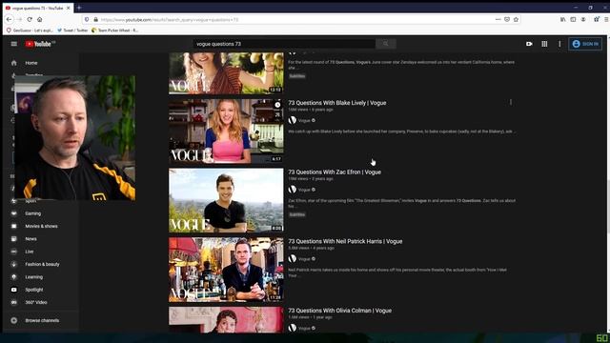This screenshot has height=343, width=610.
Task: Click title 73 Questions With Blake Lively
Action: pyautogui.click(x=336, y=103)
